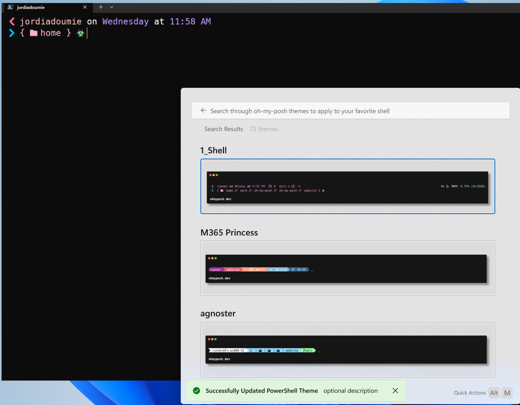
Task: Click the PowerShell icon on the tab
Action: tap(10, 7)
